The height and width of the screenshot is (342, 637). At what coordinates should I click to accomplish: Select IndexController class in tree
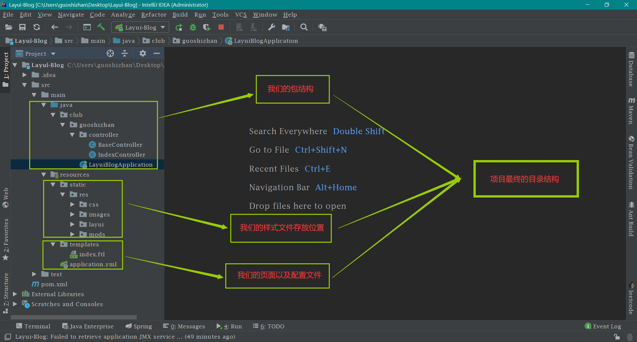(121, 155)
